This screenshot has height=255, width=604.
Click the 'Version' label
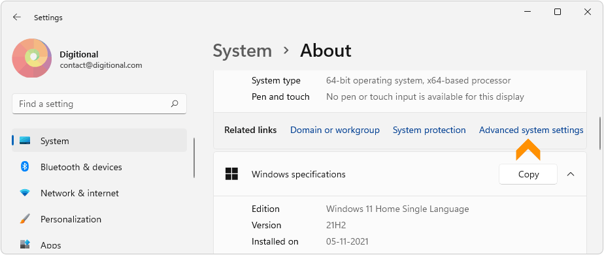266,225
